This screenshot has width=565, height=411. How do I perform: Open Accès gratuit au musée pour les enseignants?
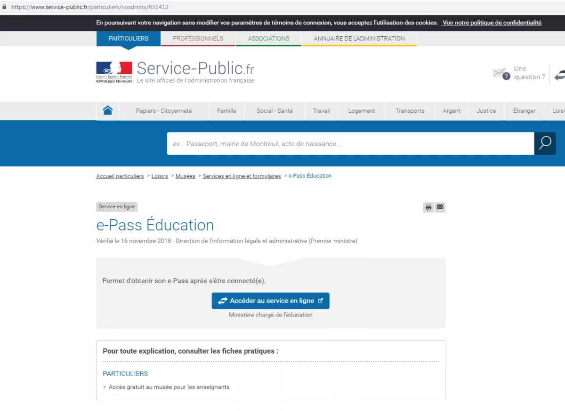(169, 387)
